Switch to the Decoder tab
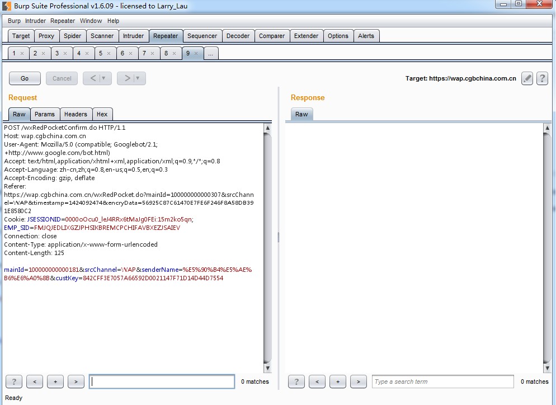556x405 pixels. pyautogui.click(x=238, y=36)
